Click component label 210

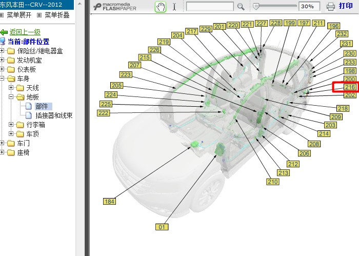(273, 182)
